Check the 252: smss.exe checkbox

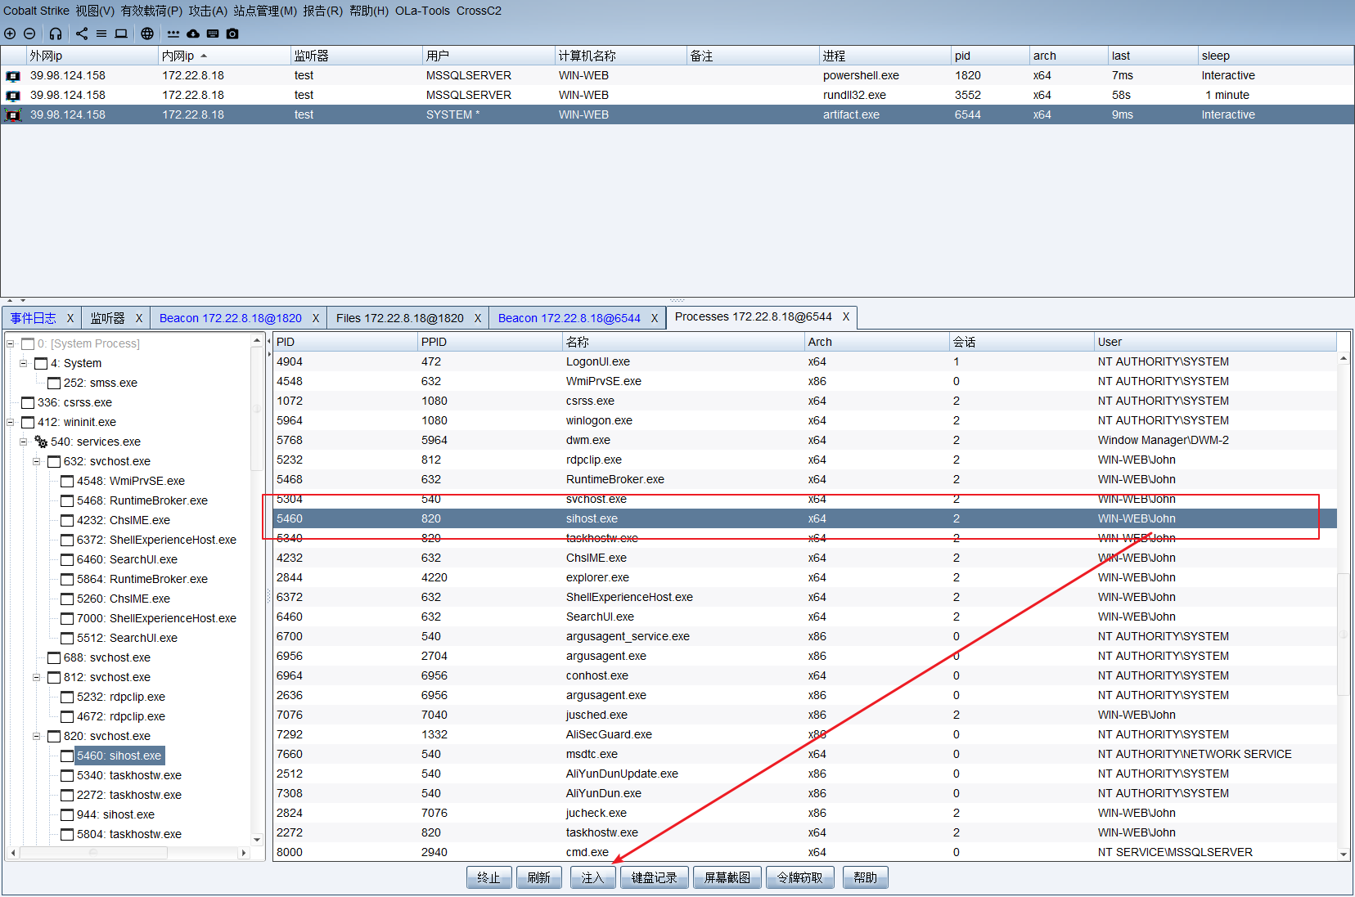point(54,383)
